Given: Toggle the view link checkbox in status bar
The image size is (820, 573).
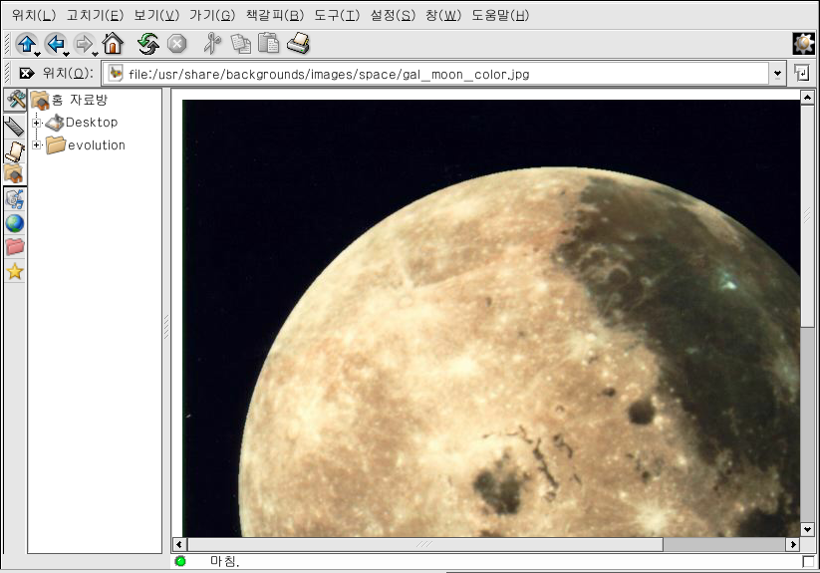Looking at the screenshot, I should 807,562.
